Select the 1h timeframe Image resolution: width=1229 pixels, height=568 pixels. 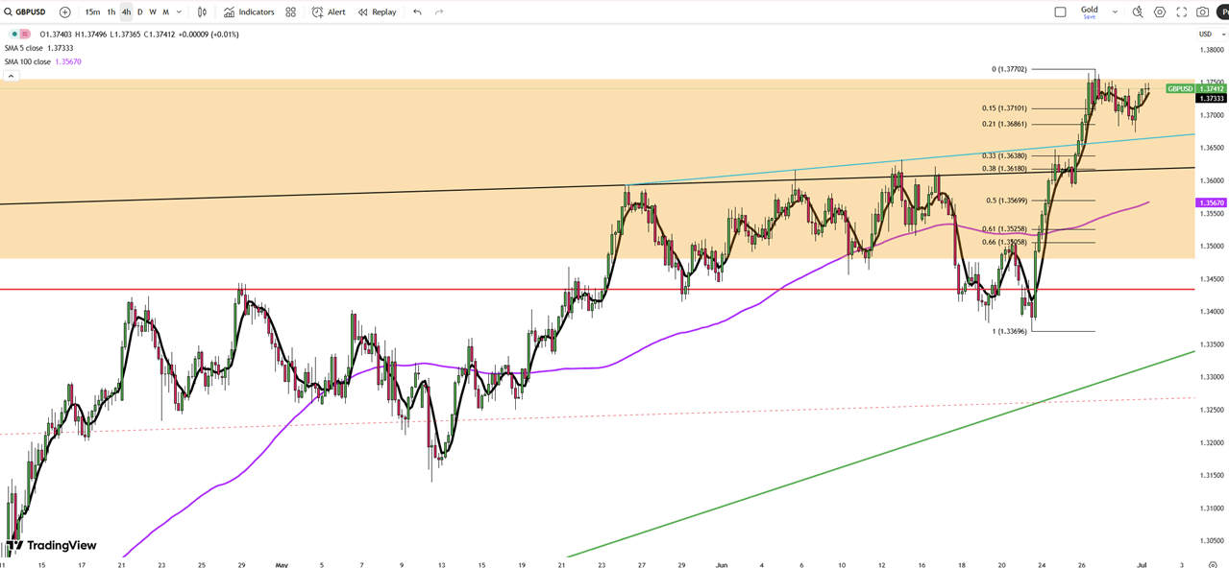click(111, 12)
